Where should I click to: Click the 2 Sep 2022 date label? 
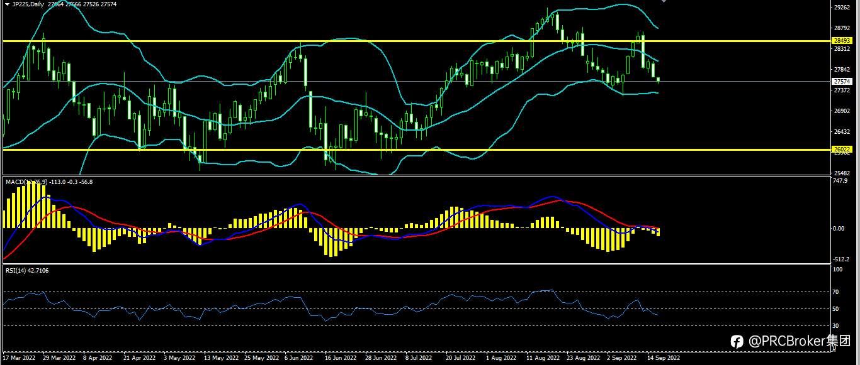(622, 358)
